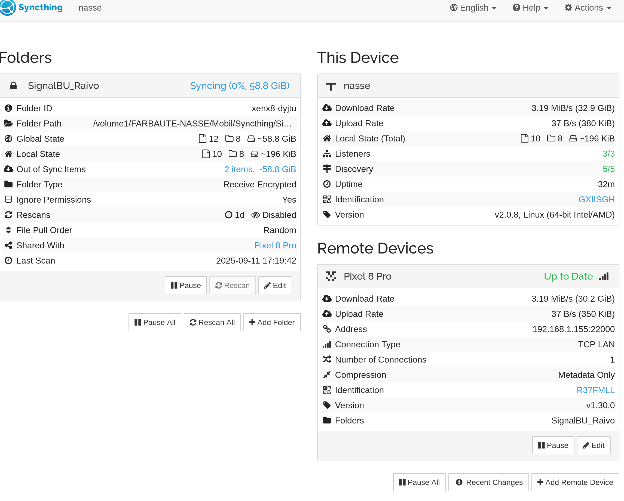The height and width of the screenshot is (501, 624).
Task: Open the out of sync '2 items, ~58.8 GiB' link
Action: [260, 169]
